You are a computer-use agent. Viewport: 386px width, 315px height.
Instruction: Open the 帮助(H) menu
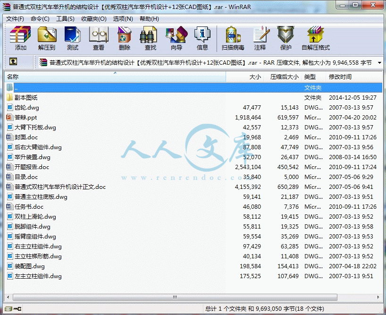pos(149,19)
